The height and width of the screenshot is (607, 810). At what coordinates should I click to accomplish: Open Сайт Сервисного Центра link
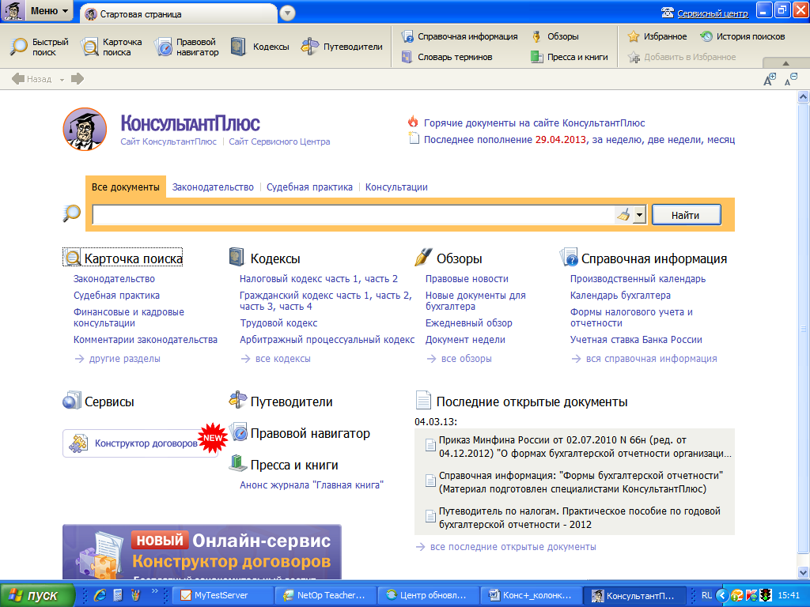click(x=279, y=141)
